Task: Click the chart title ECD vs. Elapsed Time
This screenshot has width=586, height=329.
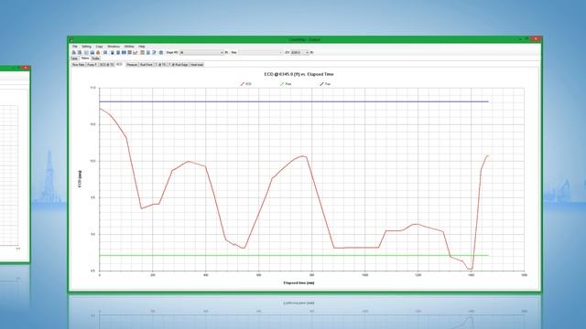Action: 298,74
